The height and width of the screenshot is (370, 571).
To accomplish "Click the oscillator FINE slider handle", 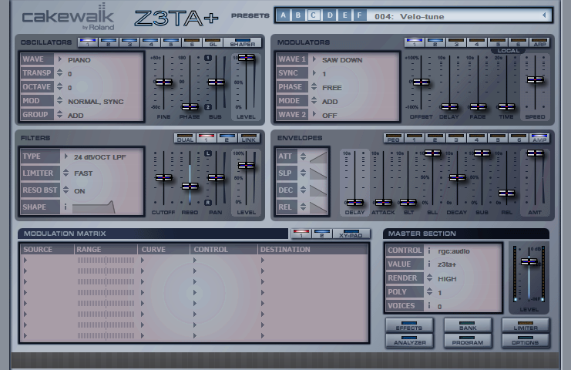I will tap(163, 82).
